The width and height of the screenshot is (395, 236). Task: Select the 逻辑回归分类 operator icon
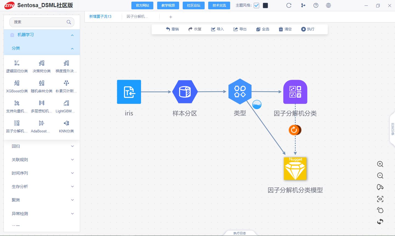17,63
